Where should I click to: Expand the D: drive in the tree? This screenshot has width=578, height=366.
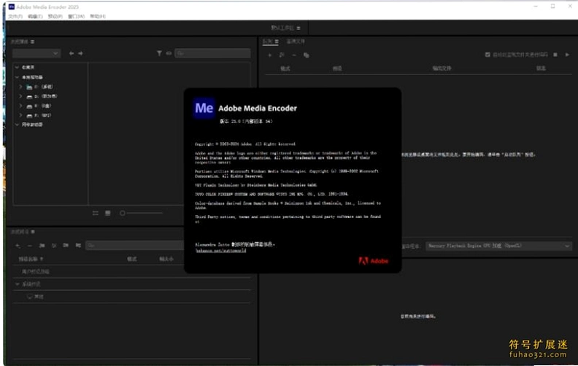(20, 96)
